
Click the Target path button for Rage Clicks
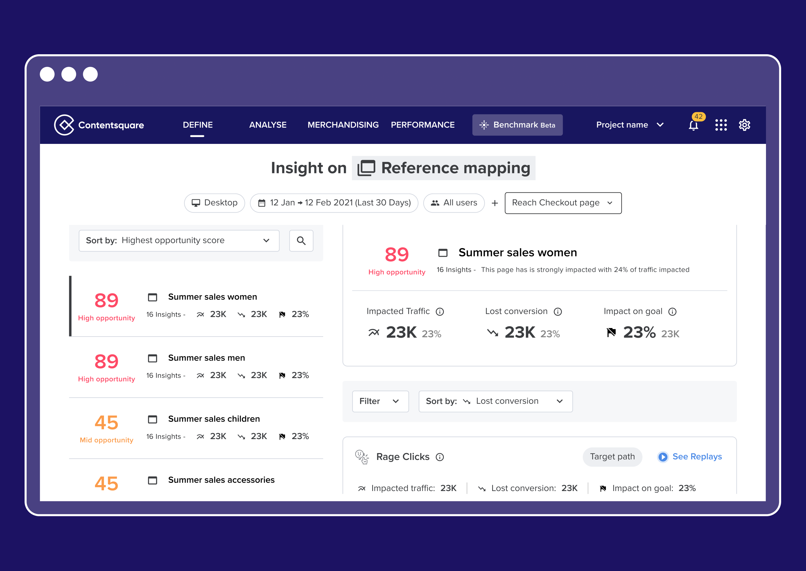(x=611, y=457)
